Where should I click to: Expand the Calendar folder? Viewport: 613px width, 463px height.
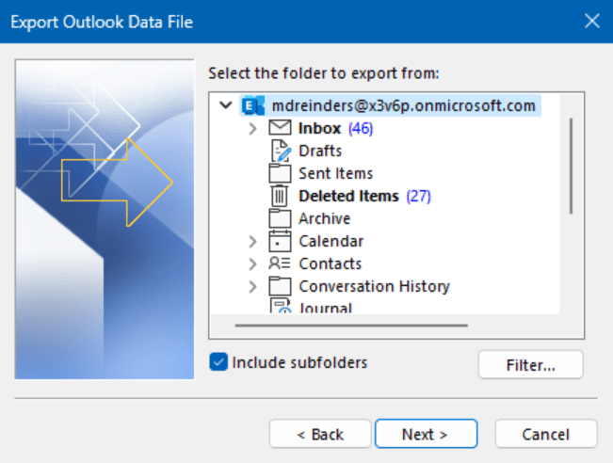click(253, 242)
